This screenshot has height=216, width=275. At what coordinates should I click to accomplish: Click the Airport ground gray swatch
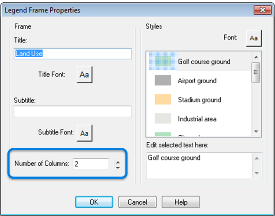[x=163, y=80]
